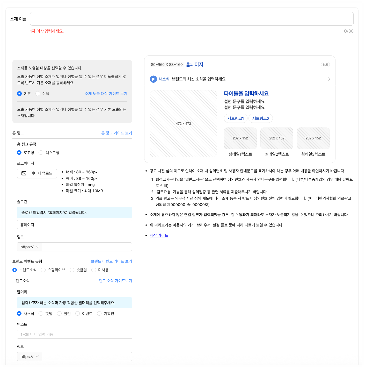Open https:// protocol dropdown under 홈 링크

point(30,247)
